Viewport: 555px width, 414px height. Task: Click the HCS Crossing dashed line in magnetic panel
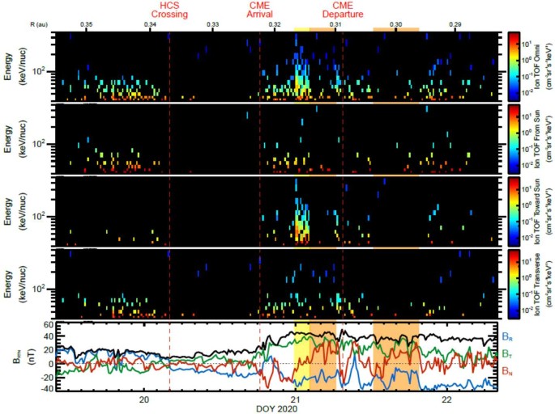[x=169, y=357]
